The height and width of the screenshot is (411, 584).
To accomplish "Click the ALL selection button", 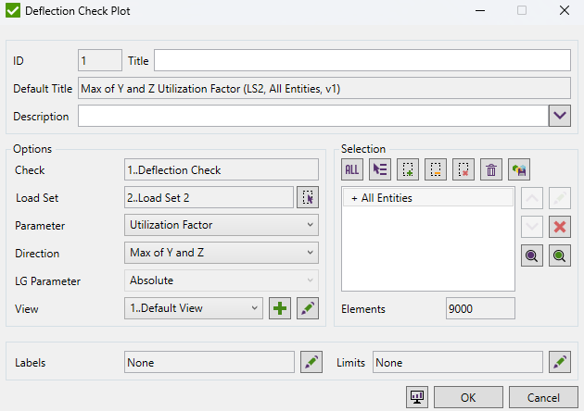I will [x=352, y=168].
